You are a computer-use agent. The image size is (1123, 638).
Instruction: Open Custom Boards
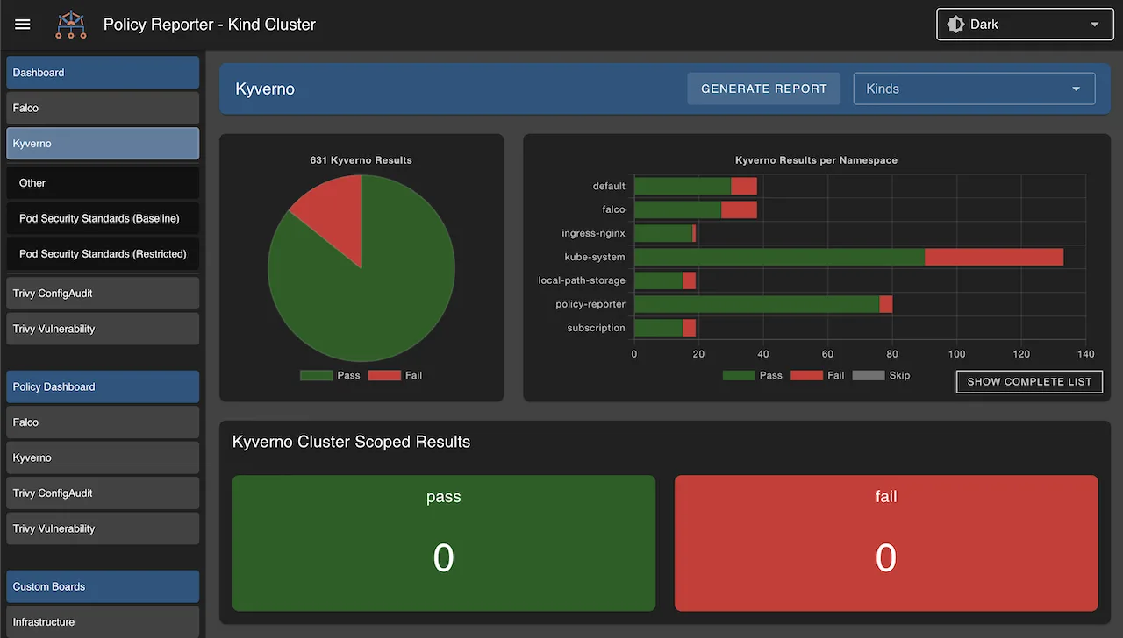point(103,586)
